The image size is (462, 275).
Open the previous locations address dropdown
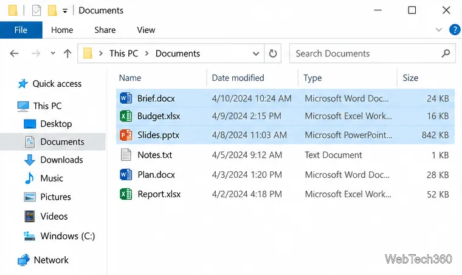tap(256, 53)
